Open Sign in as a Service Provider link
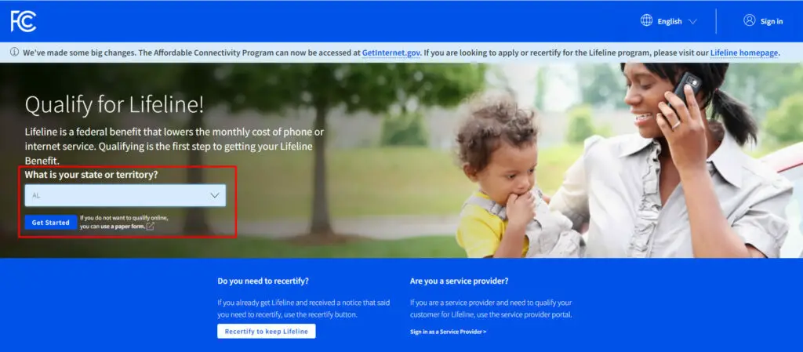The width and height of the screenshot is (803, 352). click(x=448, y=332)
